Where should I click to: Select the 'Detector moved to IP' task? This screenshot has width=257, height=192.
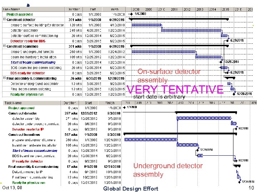pos(27,172)
